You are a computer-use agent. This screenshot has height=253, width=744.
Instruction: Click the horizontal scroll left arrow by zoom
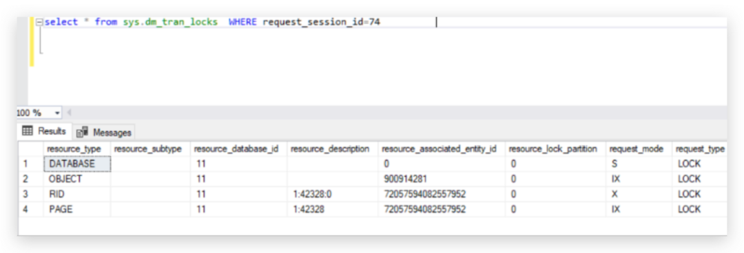pos(69,113)
